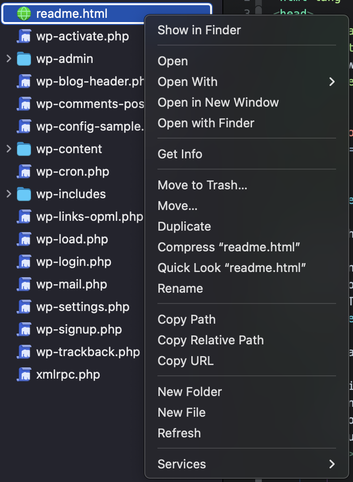This screenshot has width=353, height=482.
Task: Choose Compress “readme.html”
Action: point(229,247)
